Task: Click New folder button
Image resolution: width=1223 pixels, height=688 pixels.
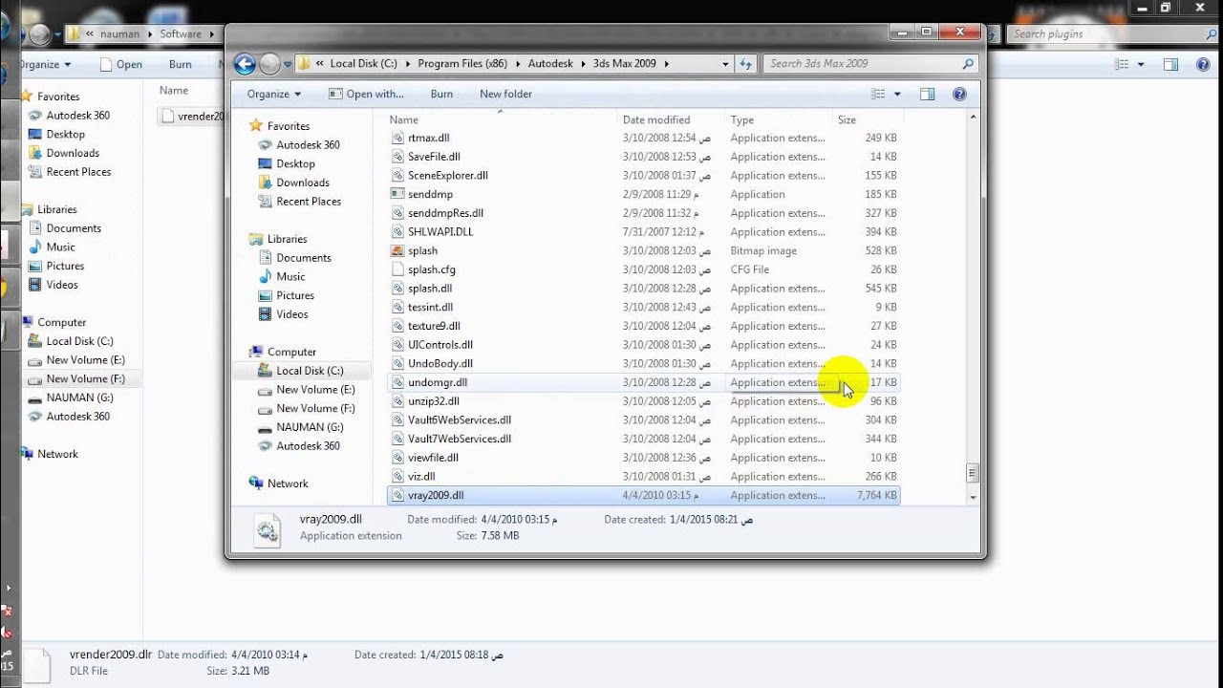Action: pos(505,94)
